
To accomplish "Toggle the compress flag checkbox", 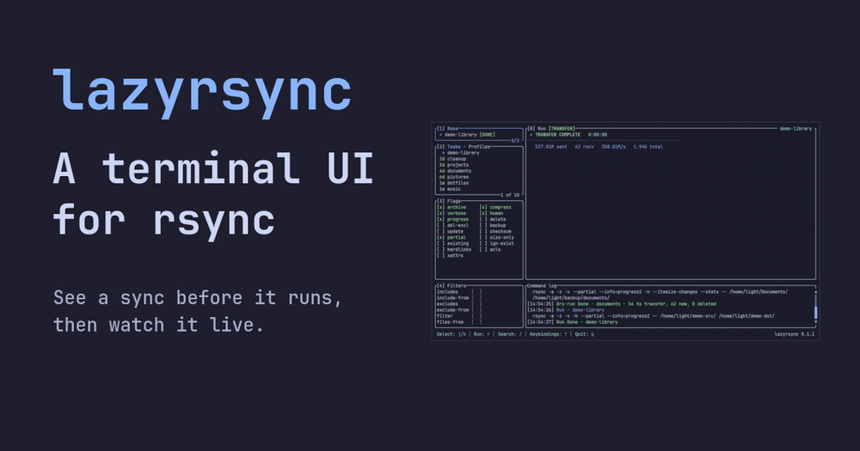I will pos(483,207).
